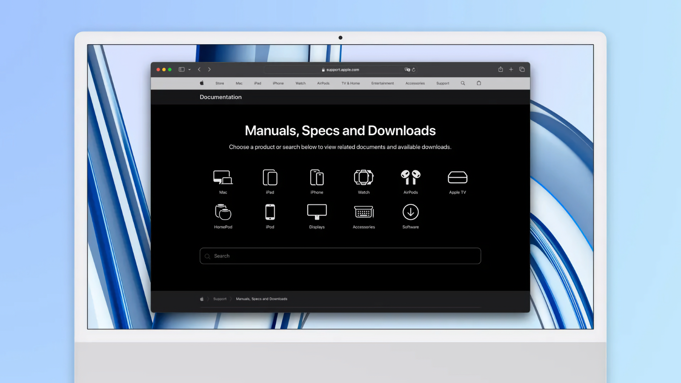Click the Documentation heading link
The image size is (681, 383).
tap(220, 97)
